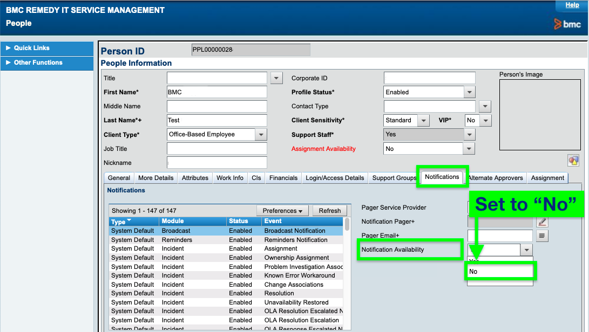The width and height of the screenshot is (589, 332).
Task: Open the Contact Type dropdown arrow
Action: pyautogui.click(x=485, y=107)
